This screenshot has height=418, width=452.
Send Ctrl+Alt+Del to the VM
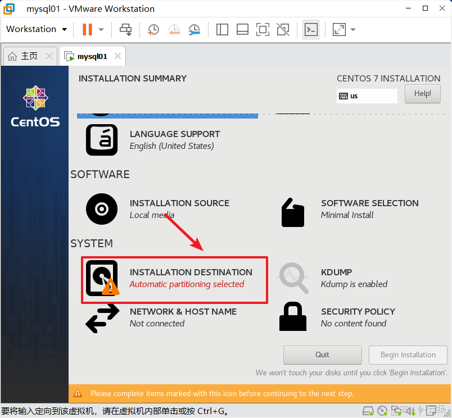click(x=126, y=29)
